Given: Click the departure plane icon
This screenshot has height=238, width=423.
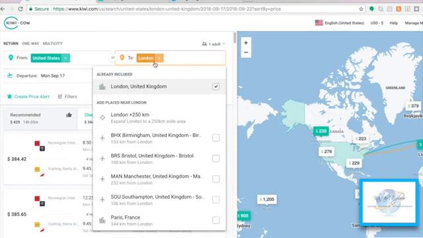Looking at the screenshot, I should [x=10, y=75].
